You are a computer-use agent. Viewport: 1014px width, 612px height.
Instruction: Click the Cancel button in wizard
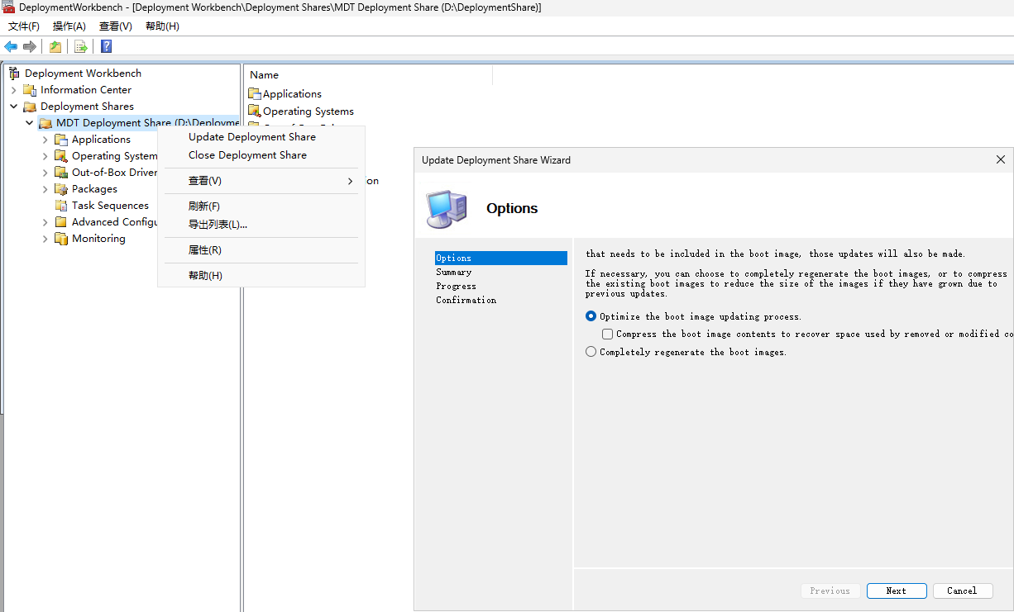click(x=963, y=591)
